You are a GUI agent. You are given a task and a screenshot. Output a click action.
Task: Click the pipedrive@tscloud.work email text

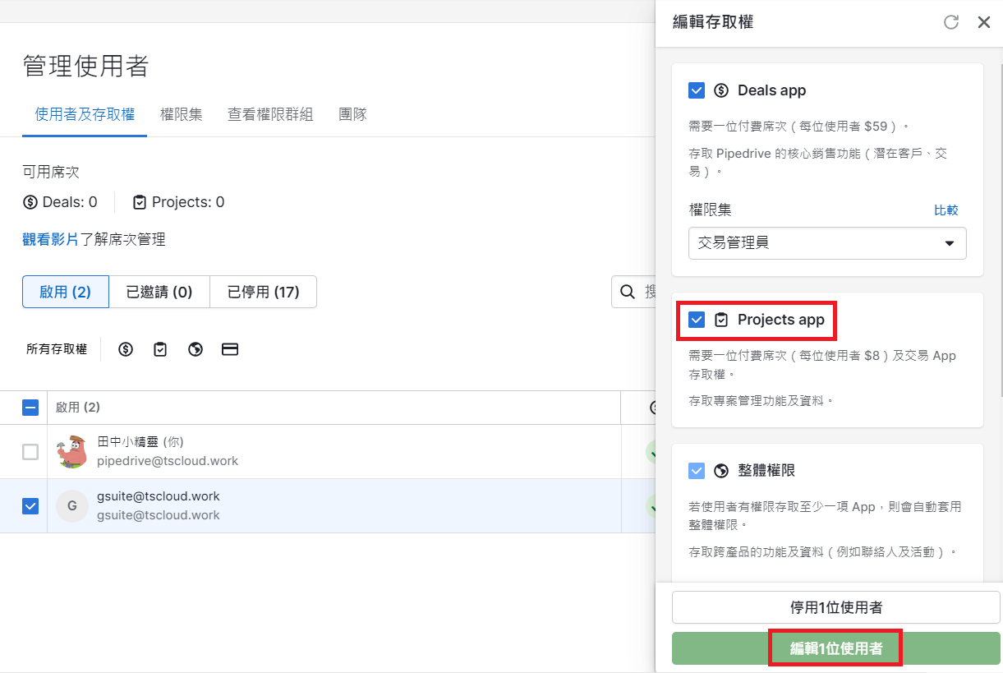pyautogui.click(x=168, y=461)
